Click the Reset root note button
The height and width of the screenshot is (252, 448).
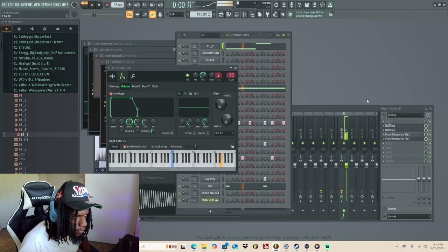pos(115,147)
